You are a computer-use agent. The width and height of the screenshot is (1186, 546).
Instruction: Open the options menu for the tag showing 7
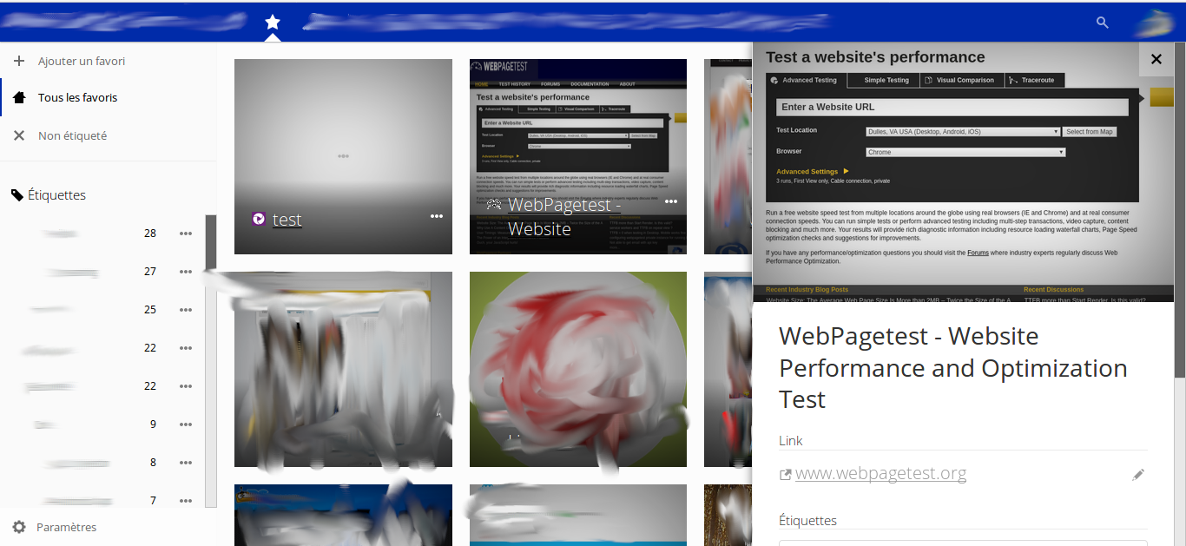[185, 501]
